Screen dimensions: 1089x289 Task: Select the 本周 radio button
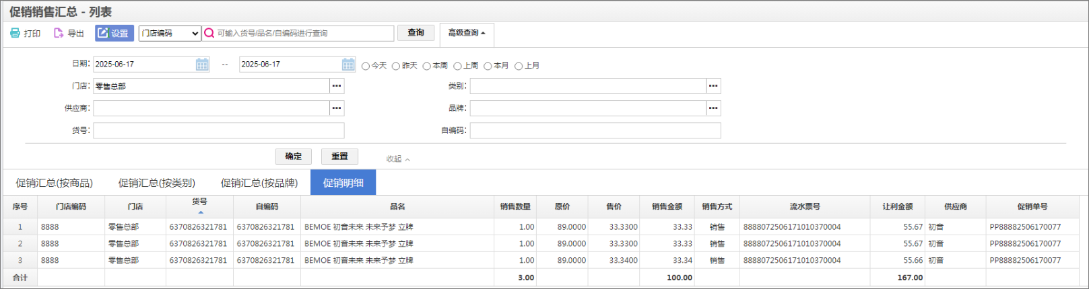pos(427,66)
